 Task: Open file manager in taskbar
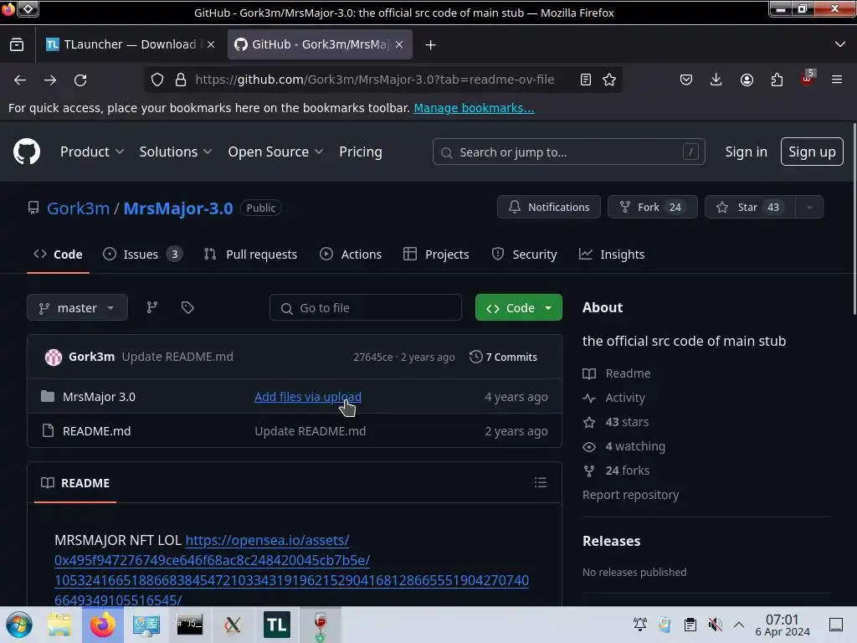click(59, 625)
